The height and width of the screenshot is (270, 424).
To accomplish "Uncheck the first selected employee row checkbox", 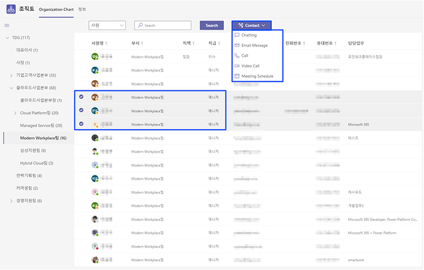I will (x=81, y=97).
